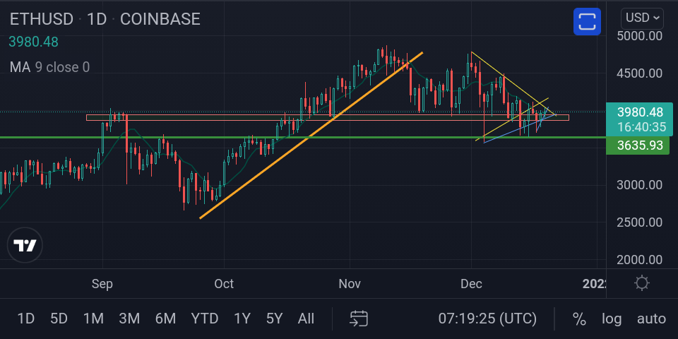
Task: Click the 1D interval in chart title
Action: pyautogui.click(x=97, y=19)
